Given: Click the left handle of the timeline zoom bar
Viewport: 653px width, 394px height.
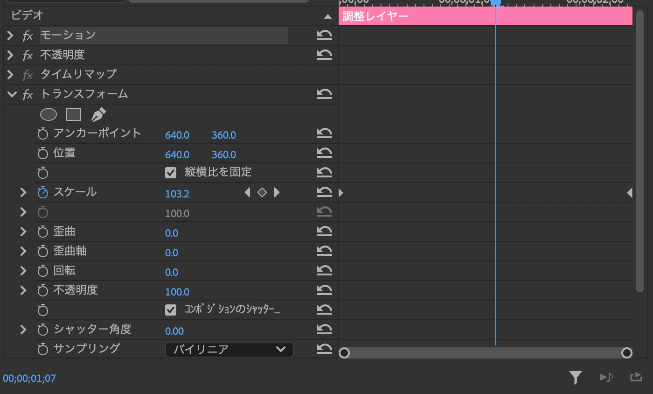Looking at the screenshot, I should 344,353.
